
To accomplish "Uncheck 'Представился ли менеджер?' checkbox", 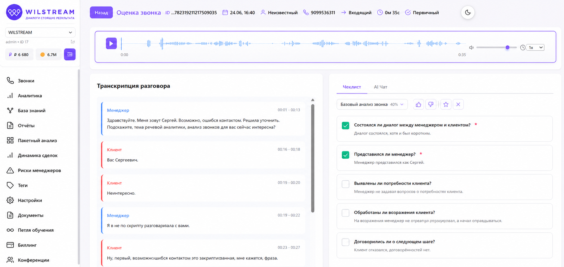I will click(345, 155).
